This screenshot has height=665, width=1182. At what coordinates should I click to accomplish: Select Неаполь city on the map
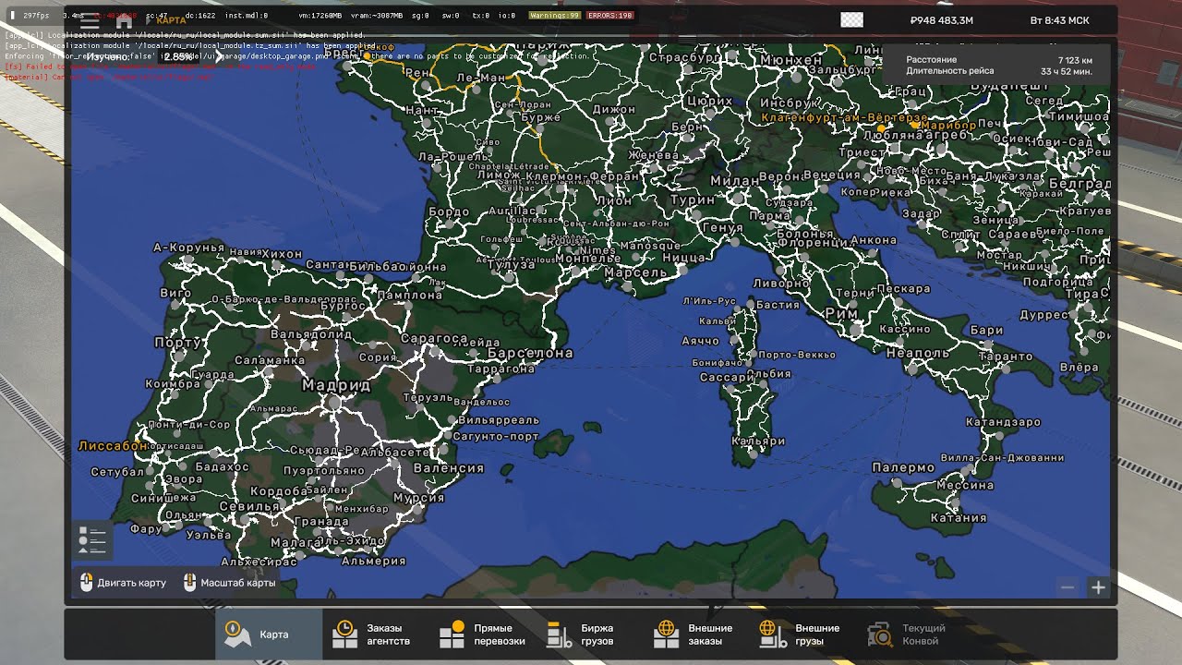point(917,353)
